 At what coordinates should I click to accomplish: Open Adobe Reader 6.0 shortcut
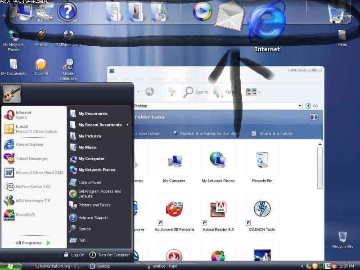click(x=218, y=210)
